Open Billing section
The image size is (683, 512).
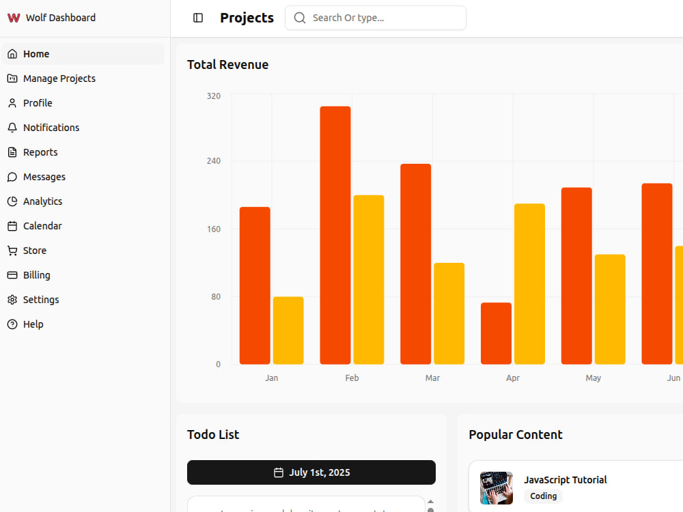[83, 275]
